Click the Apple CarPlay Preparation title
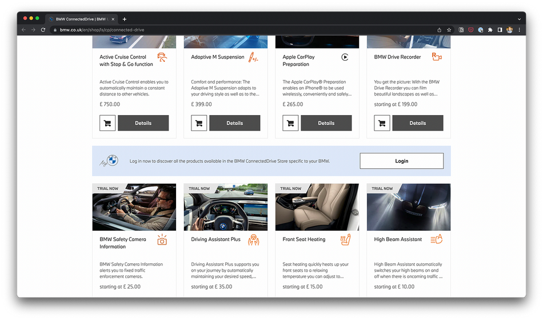This screenshot has height=320, width=543. [x=298, y=61]
